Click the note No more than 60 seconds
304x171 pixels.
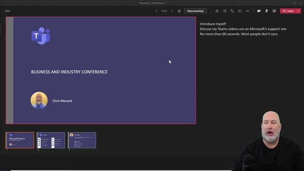tap(239, 34)
